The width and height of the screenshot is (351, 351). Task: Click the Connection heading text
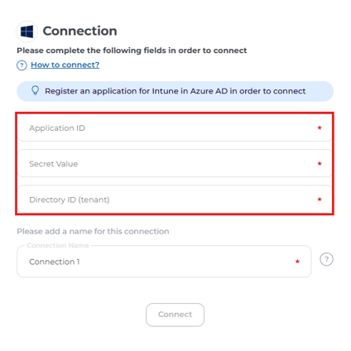(x=79, y=31)
